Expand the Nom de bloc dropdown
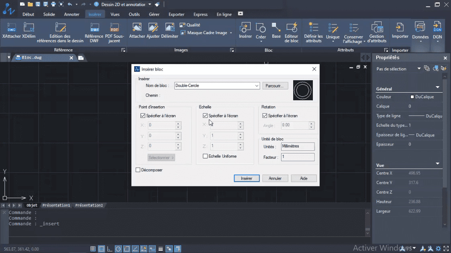Viewport: 451px width, 253px height. click(x=257, y=86)
